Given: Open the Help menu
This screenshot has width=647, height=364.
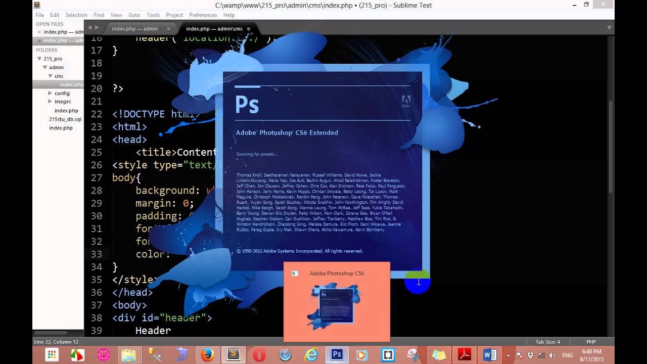Looking at the screenshot, I should tap(229, 15).
